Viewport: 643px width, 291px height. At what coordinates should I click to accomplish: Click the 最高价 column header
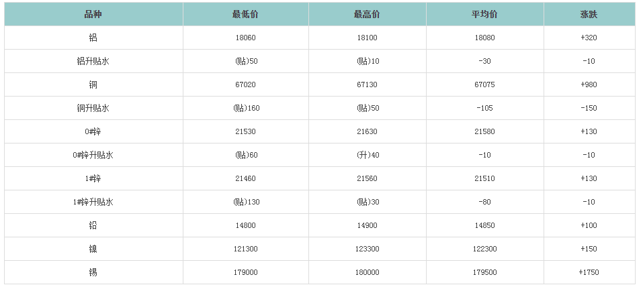tap(368, 14)
